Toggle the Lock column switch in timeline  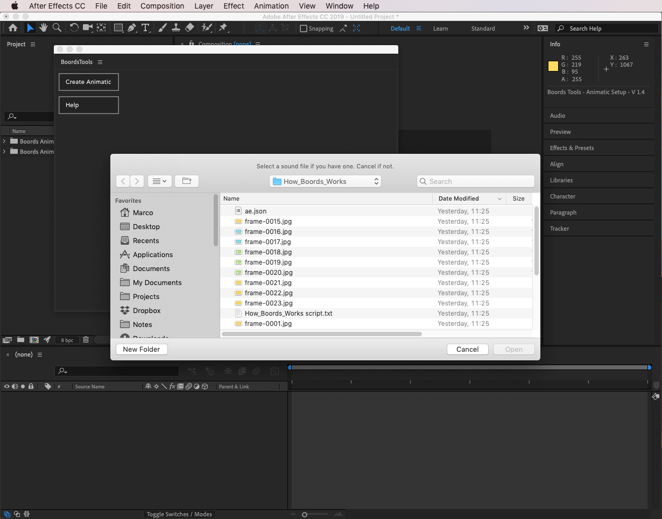coord(31,386)
